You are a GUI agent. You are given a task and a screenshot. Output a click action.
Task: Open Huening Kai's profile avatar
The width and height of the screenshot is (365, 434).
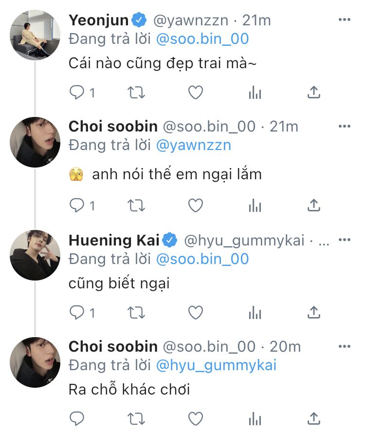click(x=36, y=255)
